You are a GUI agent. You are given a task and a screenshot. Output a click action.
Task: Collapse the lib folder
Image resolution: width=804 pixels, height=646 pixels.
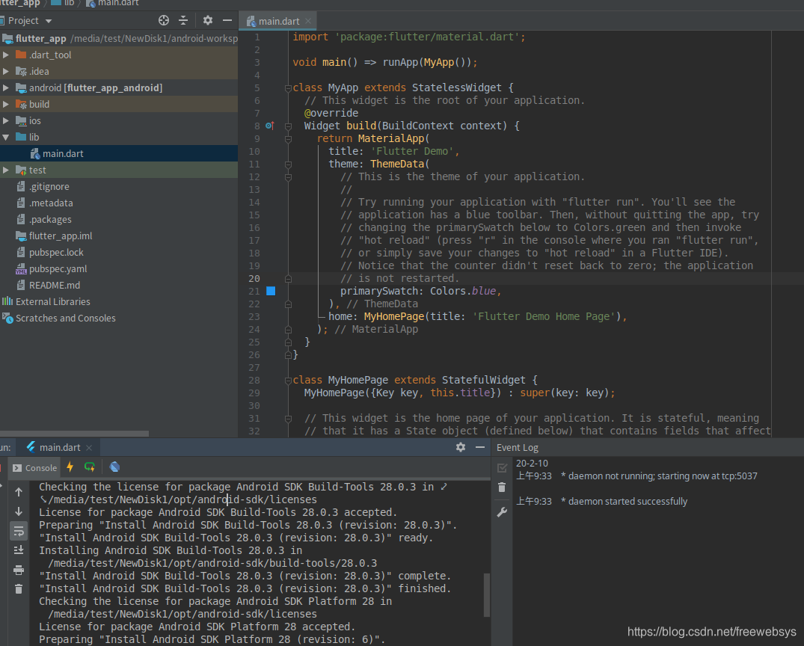click(x=6, y=137)
